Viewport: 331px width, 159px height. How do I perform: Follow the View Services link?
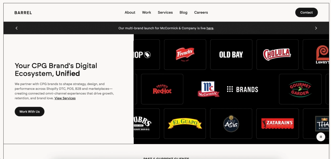pyautogui.click(x=65, y=98)
